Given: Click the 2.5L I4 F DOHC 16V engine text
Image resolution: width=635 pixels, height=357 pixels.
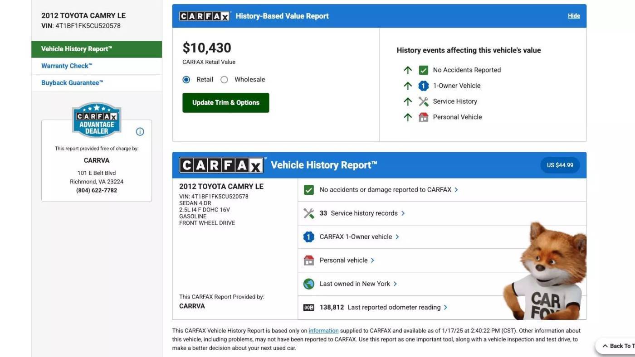Looking at the screenshot, I should pyautogui.click(x=205, y=210).
